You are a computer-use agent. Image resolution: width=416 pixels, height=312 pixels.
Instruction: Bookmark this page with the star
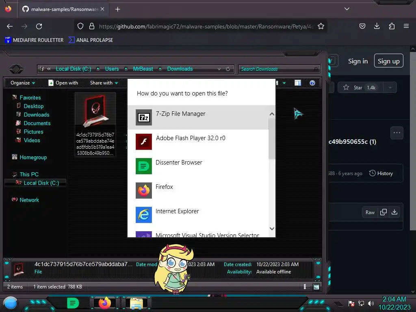pyautogui.click(x=321, y=26)
